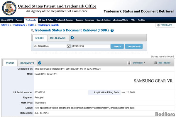This screenshot has height=117, width=176.
Task: Click the United States Patent and Trademark Office title
Action: point(57,6)
